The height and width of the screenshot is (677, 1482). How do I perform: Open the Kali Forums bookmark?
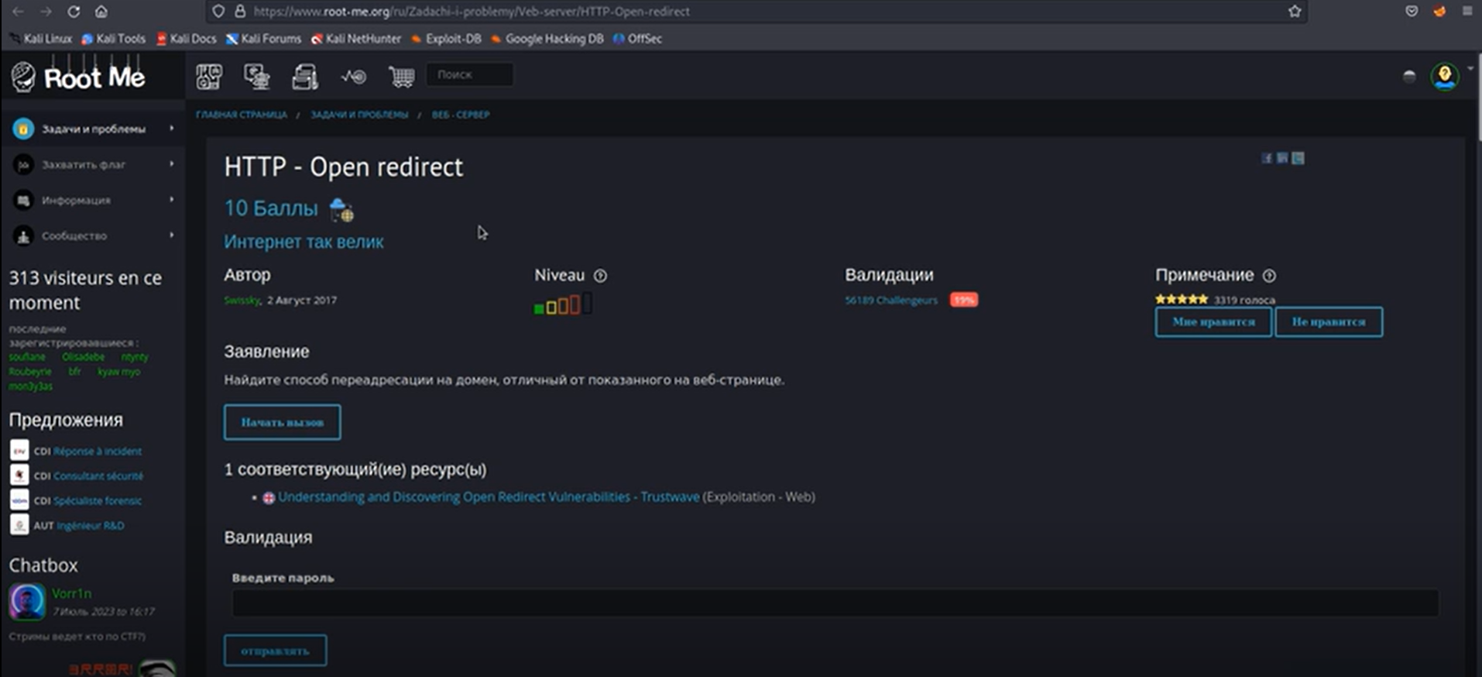(x=263, y=39)
